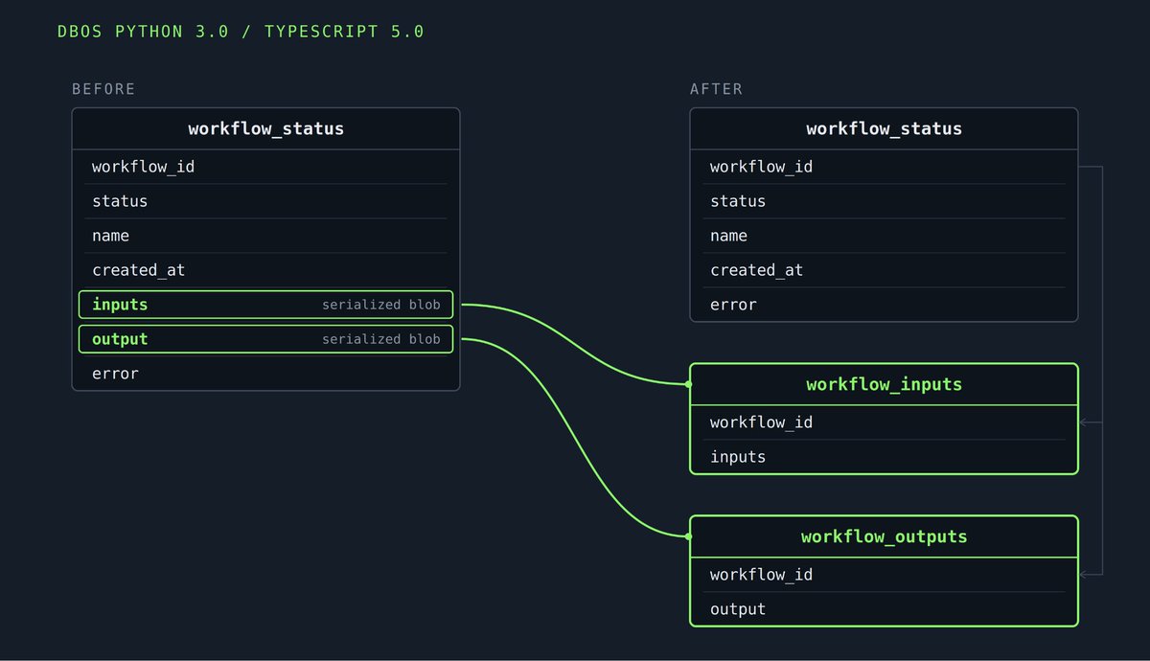Viewport: 1150px width, 661px height.
Task: Select the error row in AFTER table
Action: (x=884, y=305)
